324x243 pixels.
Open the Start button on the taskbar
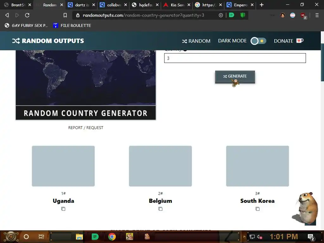click(x=11, y=237)
